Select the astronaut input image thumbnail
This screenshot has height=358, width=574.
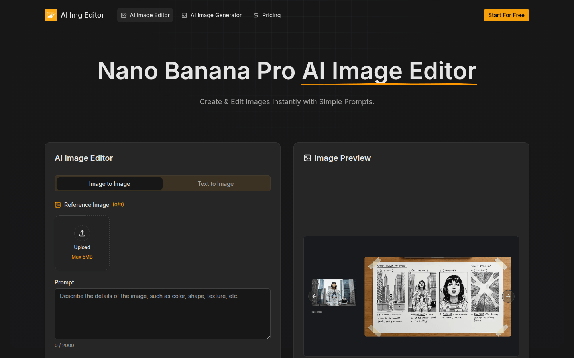334,292
